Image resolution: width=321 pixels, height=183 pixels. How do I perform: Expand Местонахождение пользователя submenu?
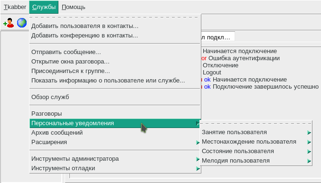(x=256, y=142)
